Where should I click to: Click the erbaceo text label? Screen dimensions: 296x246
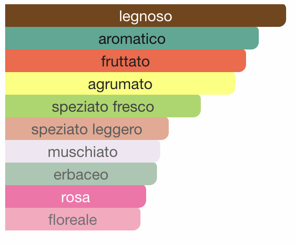tap(81, 175)
